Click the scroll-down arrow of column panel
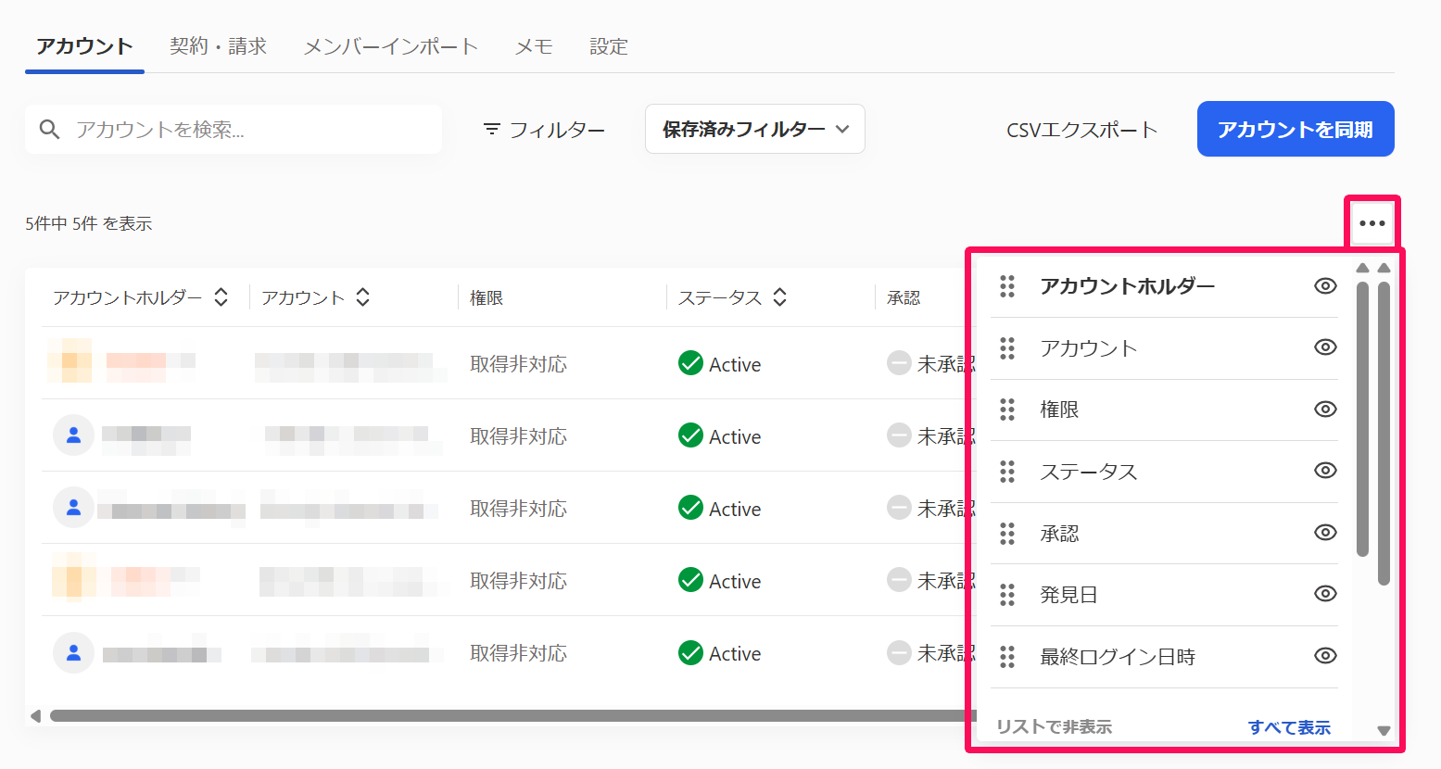Viewport: 1441px width, 769px height. click(x=1384, y=730)
